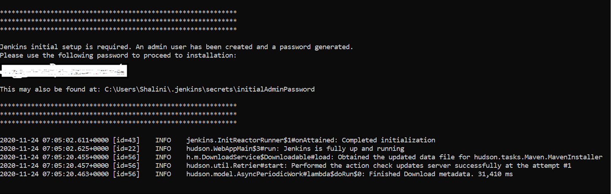Image resolution: width=611 pixels, height=194 pixels.
Task: Click hudson.tasks.Maven.MavenInstaller at line end
Action: point(546,157)
